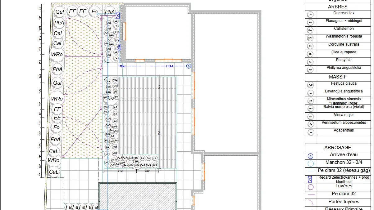This screenshot has height=210, width=374.
Task: Click the Vinca major legend symbol
Action: pos(310,117)
